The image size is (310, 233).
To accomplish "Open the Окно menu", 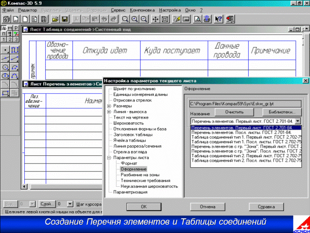I will tap(190, 10).
